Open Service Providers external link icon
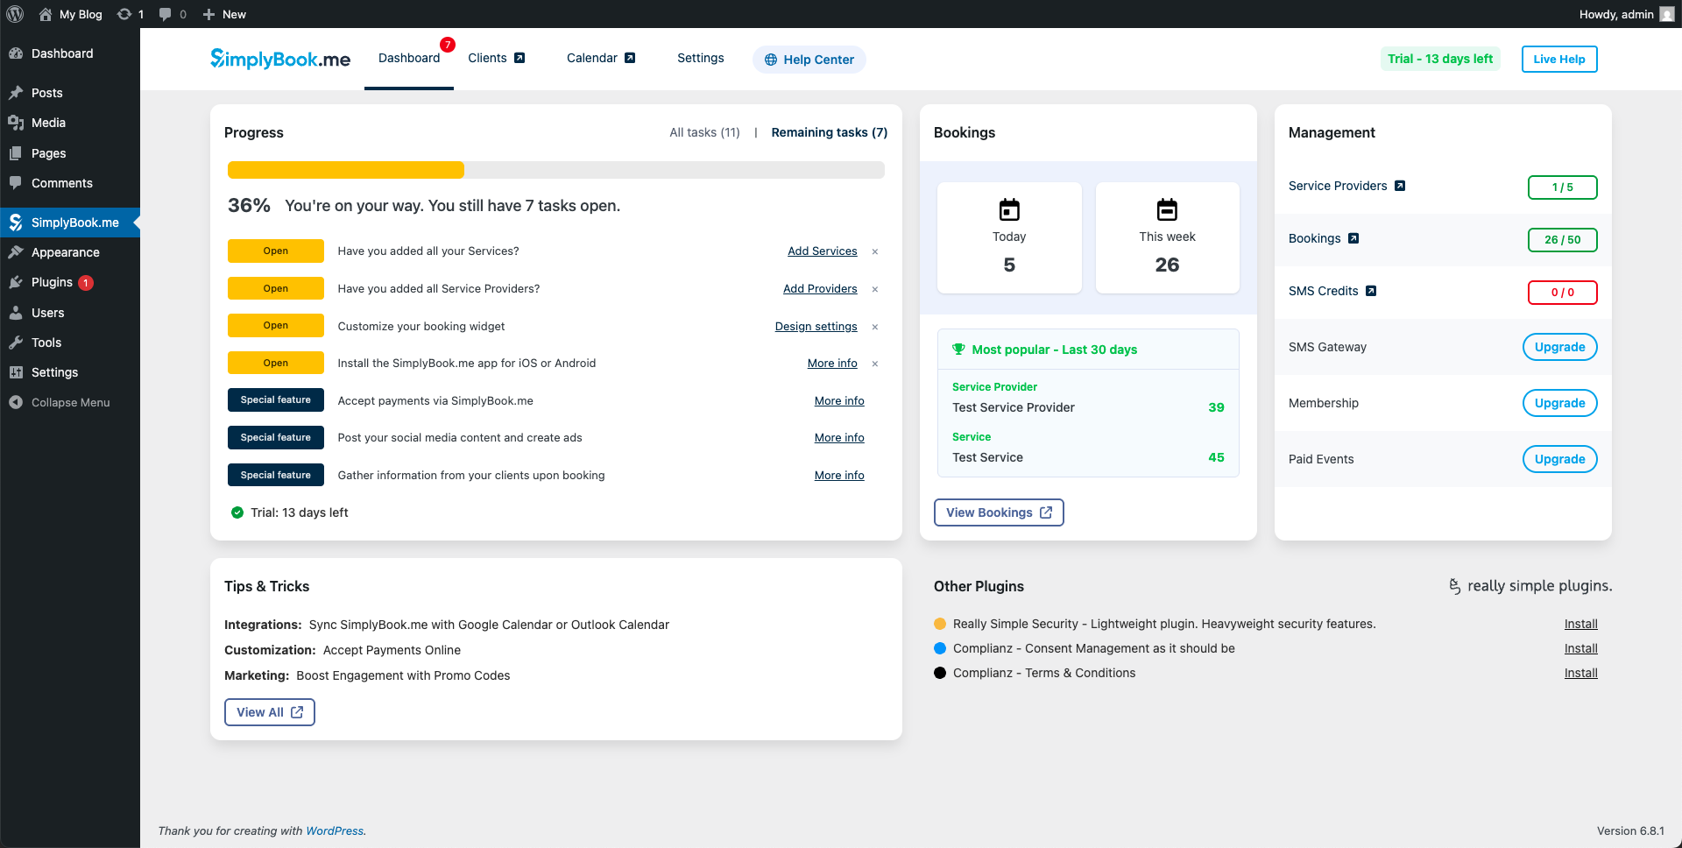1682x848 pixels. [1400, 186]
